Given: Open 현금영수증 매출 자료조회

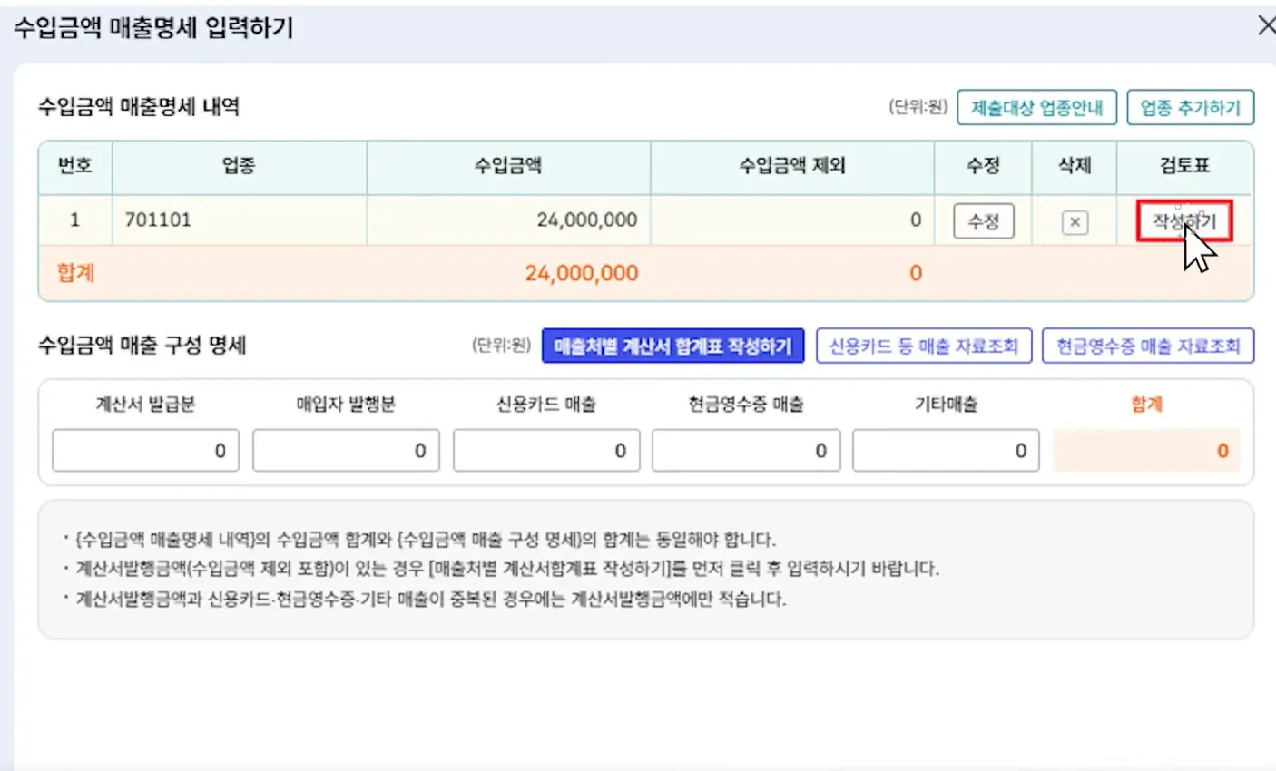Looking at the screenshot, I should tap(1147, 346).
